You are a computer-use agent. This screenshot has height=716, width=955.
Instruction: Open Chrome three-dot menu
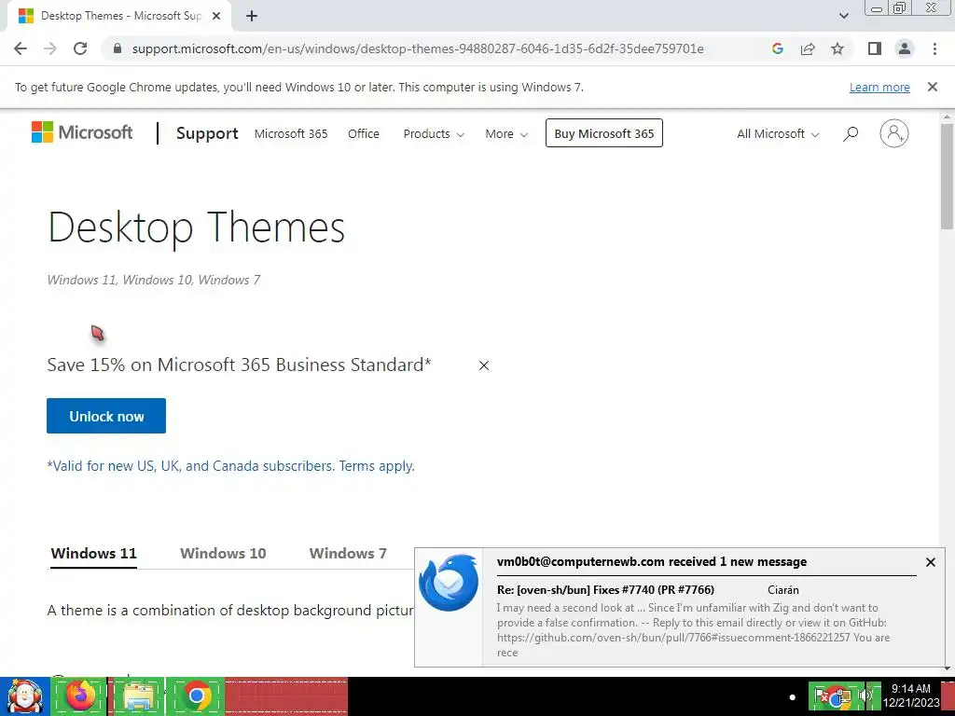[x=934, y=48]
